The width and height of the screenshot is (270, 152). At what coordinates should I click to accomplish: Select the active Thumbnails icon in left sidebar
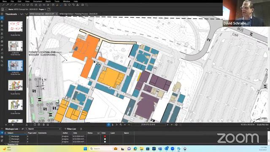pos(2,18)
